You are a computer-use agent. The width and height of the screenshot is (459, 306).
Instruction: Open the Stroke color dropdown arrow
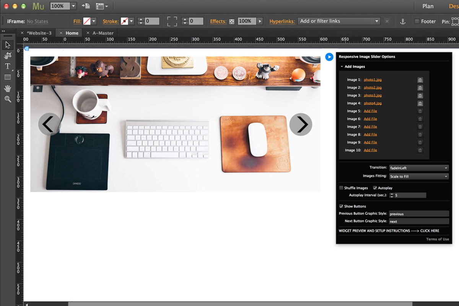[132, 21]
